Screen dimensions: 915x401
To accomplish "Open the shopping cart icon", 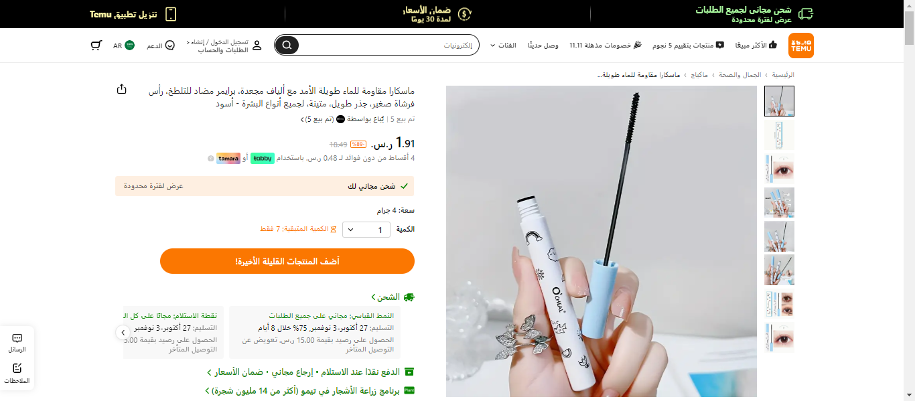I will click(96, 46).
